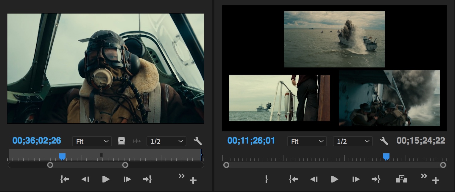The width and height of the screenshot is (455, 192).
Task: Step back one frame in Source monitor
Action: tap(85, 179)
